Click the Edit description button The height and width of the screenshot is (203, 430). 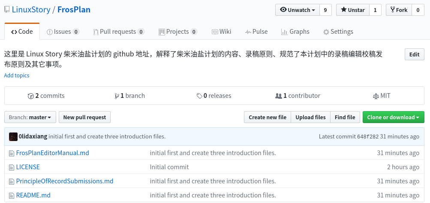coord(415,54)
